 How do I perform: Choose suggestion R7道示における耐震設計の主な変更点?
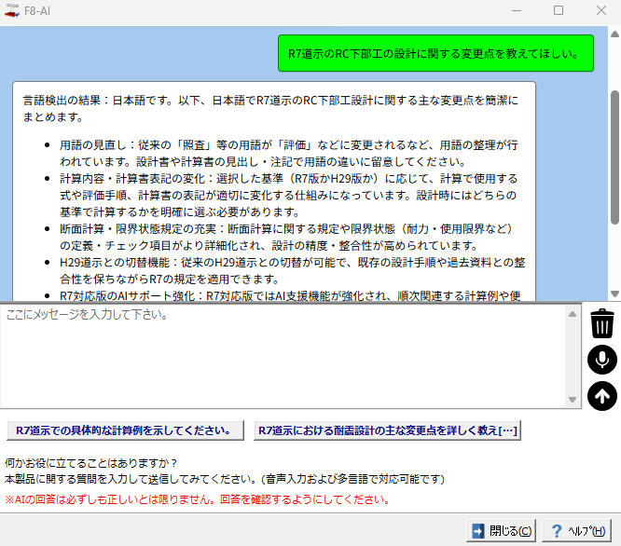[387, 430]
